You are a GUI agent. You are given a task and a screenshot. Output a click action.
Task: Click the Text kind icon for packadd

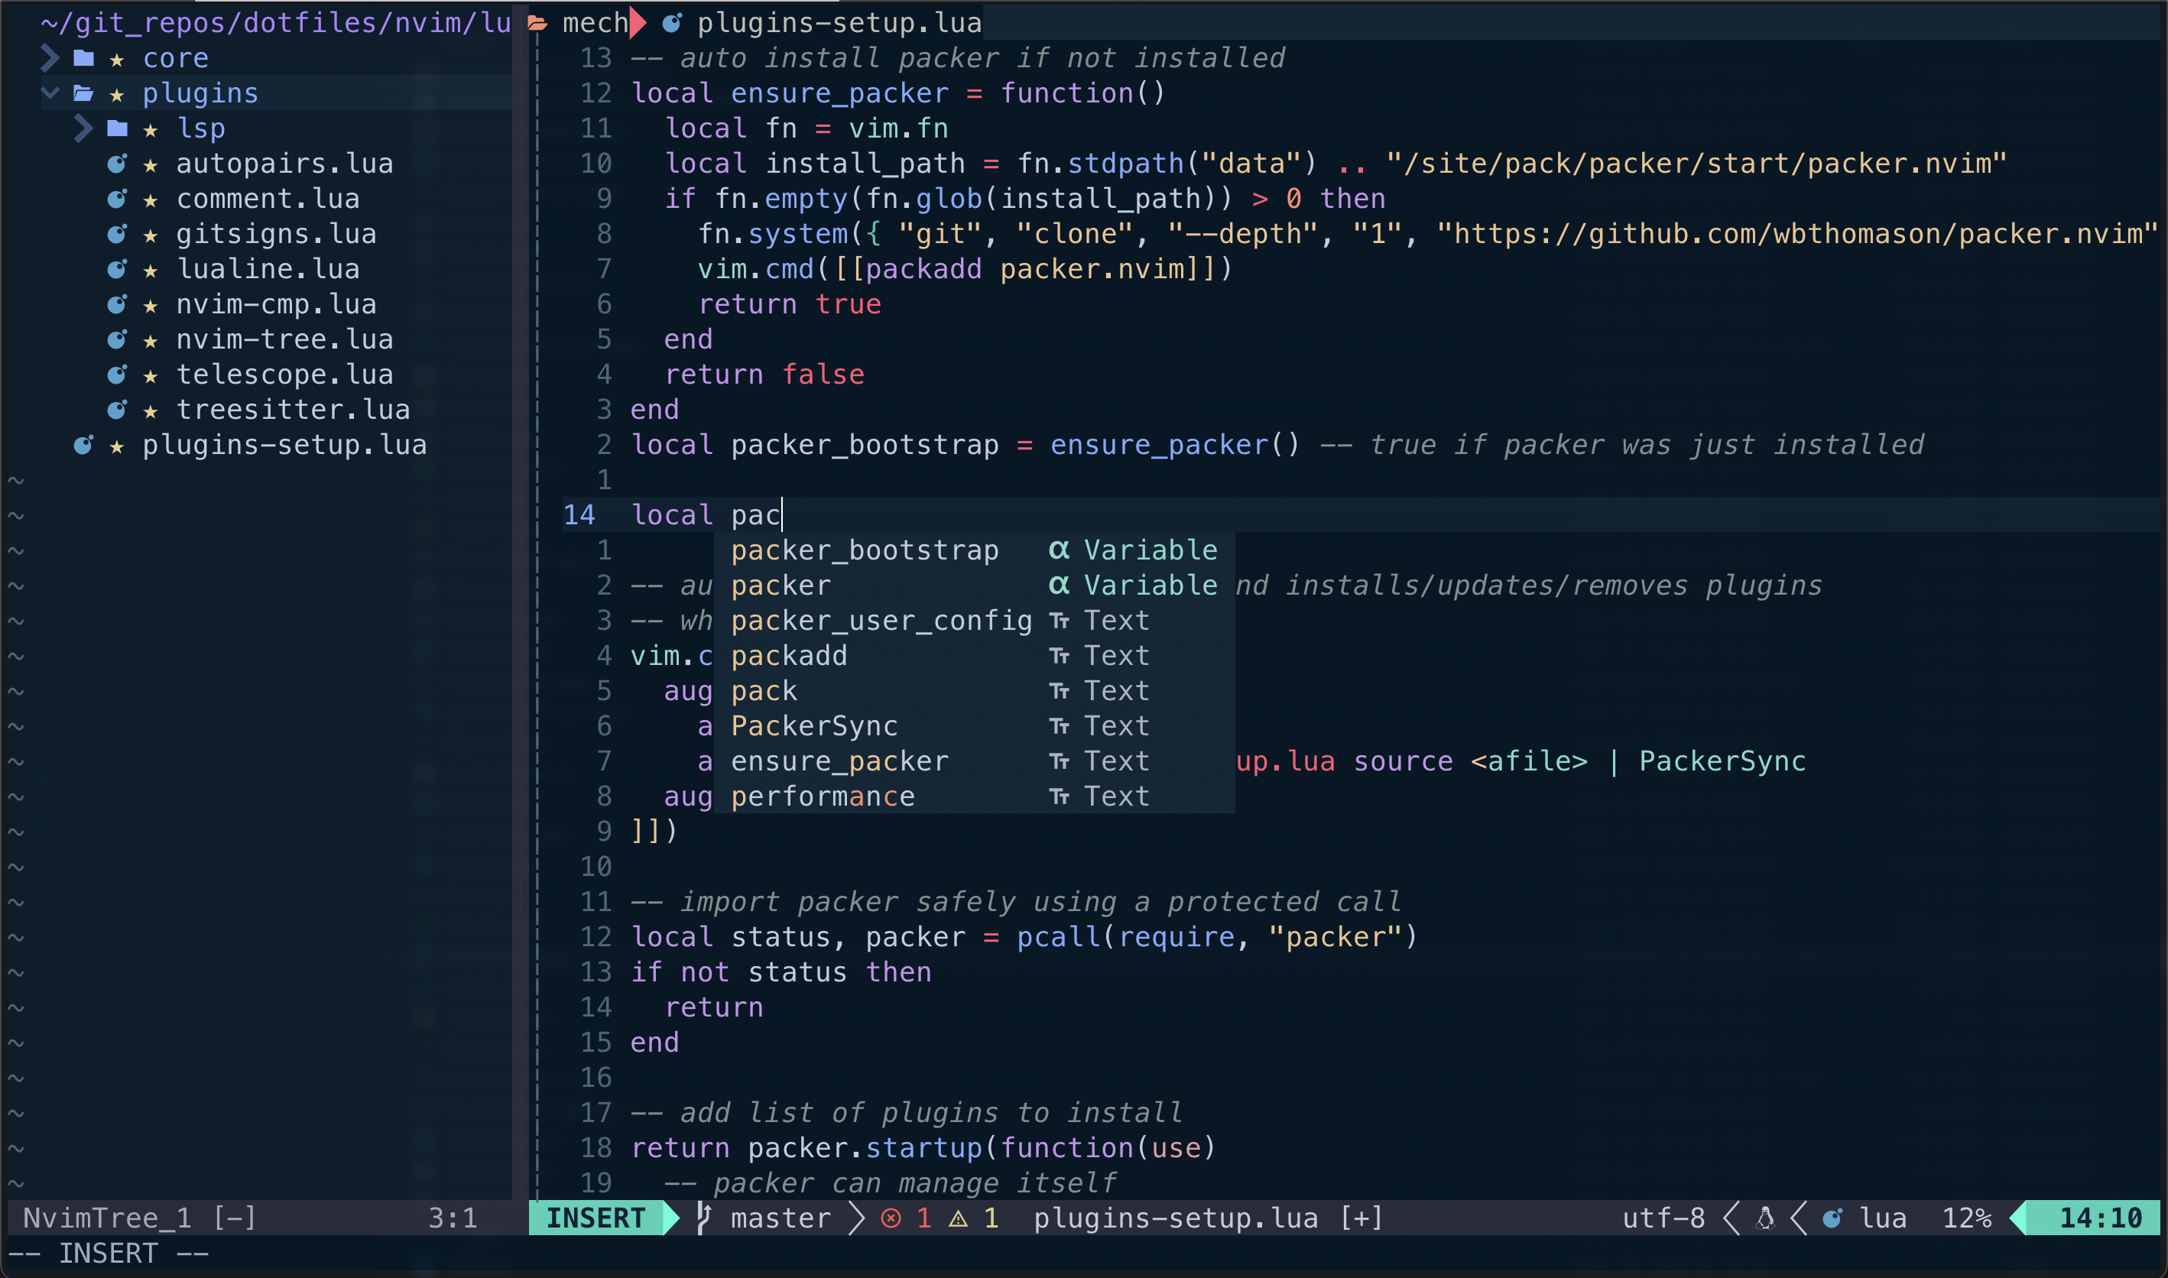[x=1060, y=657]
